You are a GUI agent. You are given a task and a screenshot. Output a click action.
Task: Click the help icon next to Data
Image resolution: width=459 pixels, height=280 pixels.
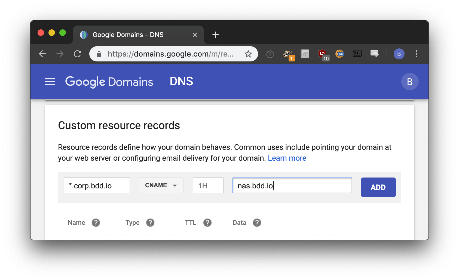pos(257,223)
